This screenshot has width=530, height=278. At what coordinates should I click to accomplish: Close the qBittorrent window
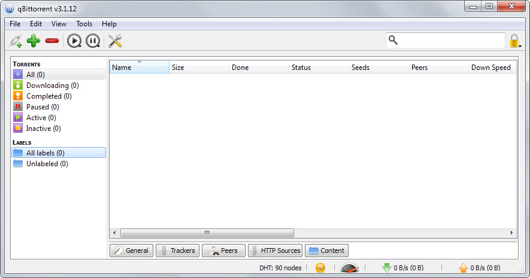(511, 7)
